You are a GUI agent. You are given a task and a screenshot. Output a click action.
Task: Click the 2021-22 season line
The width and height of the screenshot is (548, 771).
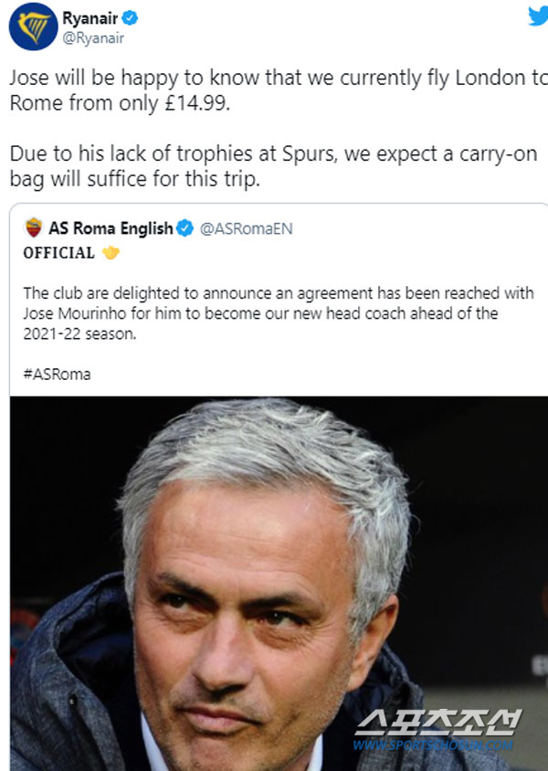(79, 333)
